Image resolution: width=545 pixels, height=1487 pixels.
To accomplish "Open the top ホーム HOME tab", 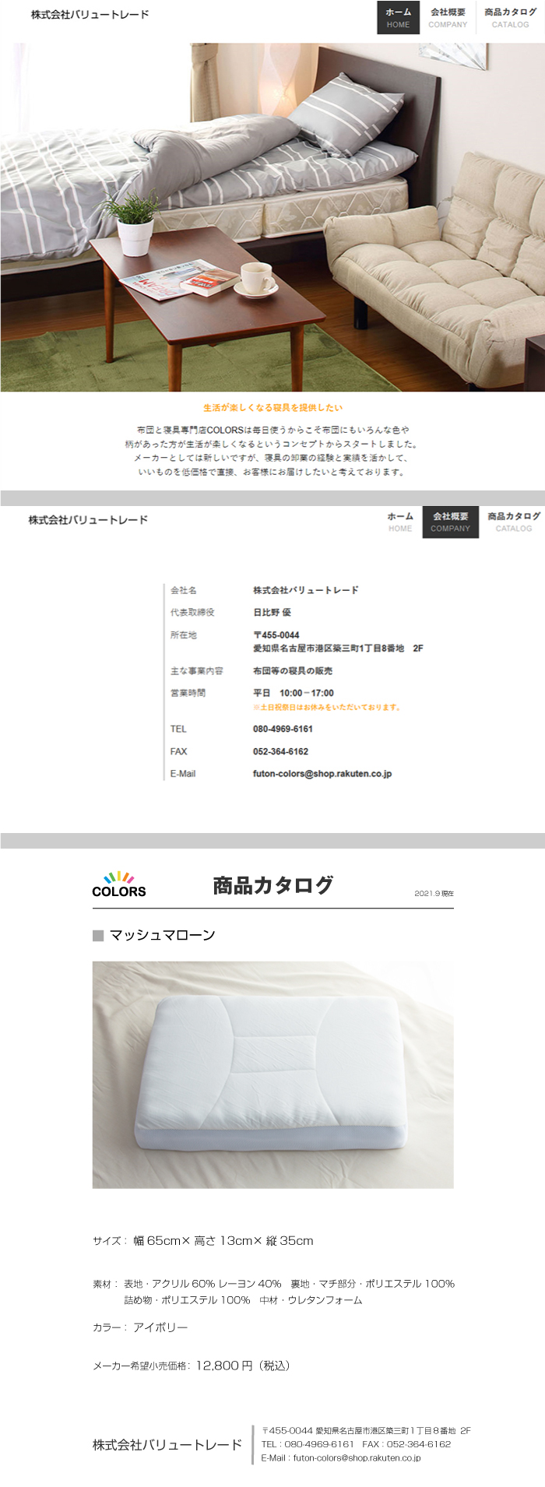I will tap(399, 18).
